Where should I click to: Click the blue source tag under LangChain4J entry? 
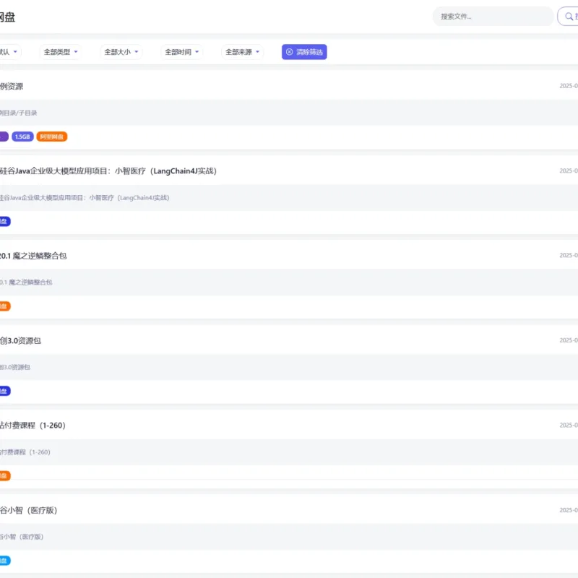point(5,222)
